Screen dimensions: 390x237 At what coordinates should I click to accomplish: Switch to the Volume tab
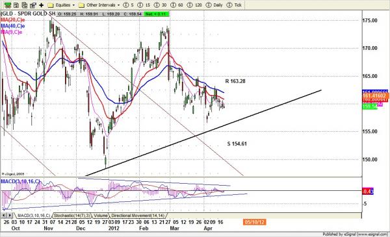[x=101, y=216]
